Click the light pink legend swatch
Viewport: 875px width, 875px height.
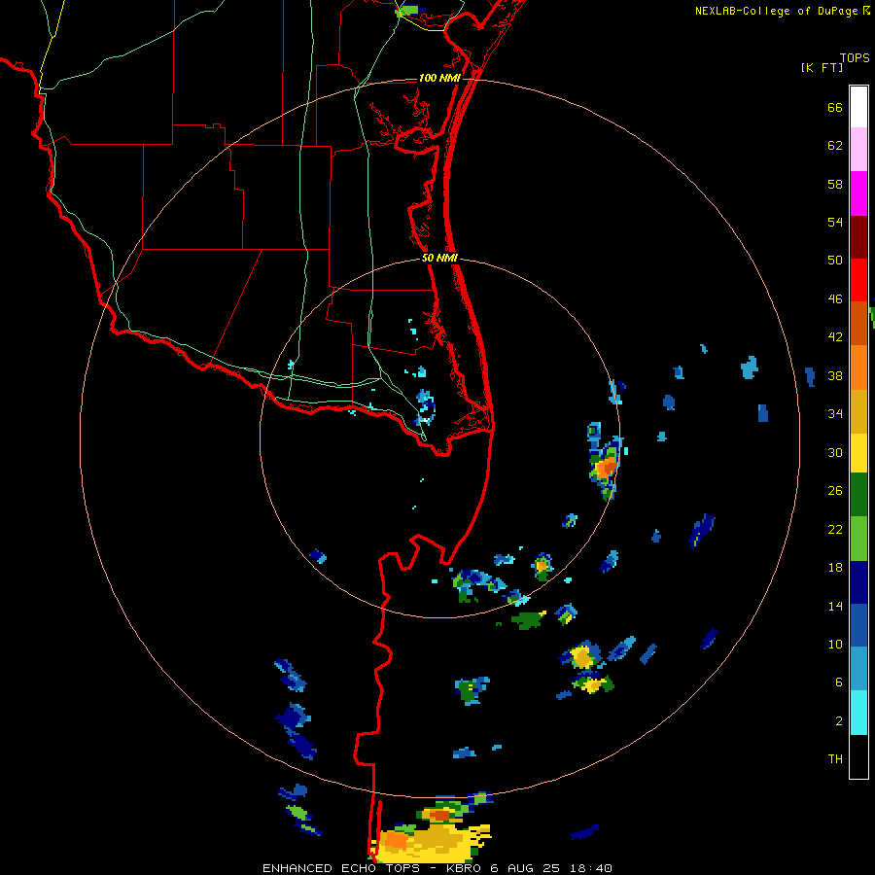click(858, 150)
